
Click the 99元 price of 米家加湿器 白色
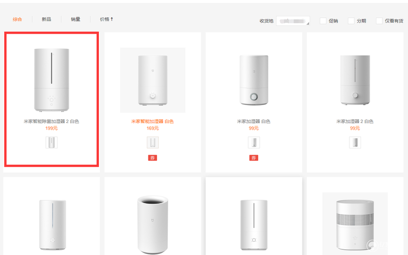pos(253,129)
